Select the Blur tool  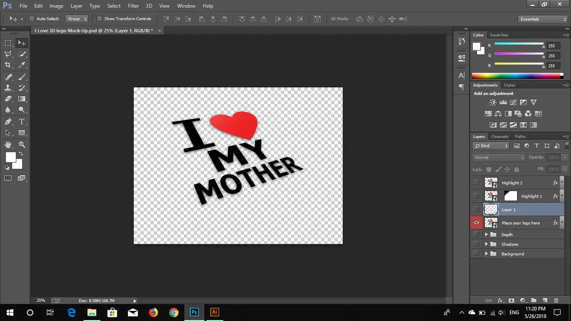click(8, 110)
